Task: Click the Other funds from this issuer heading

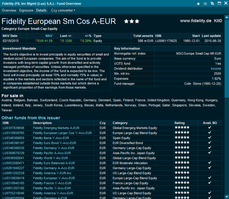Action: [x=31, y=118]
